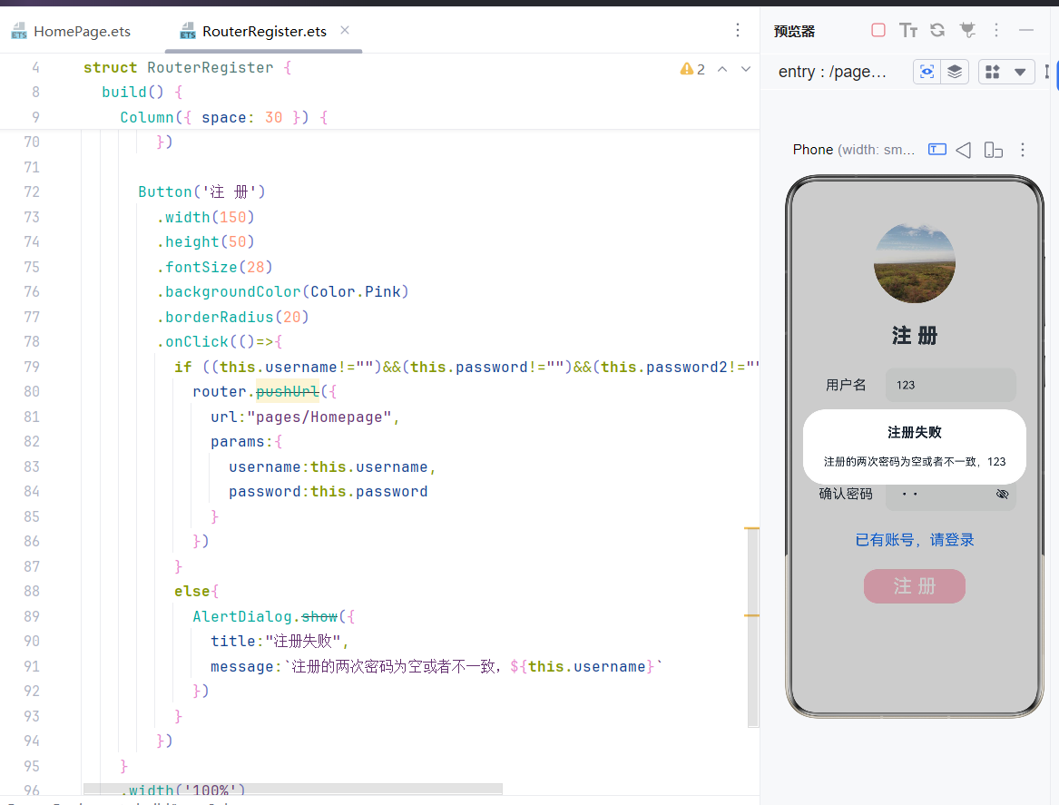Open device preview more options
This screenshot has height=805, width=1059.
pos(1023,149)
